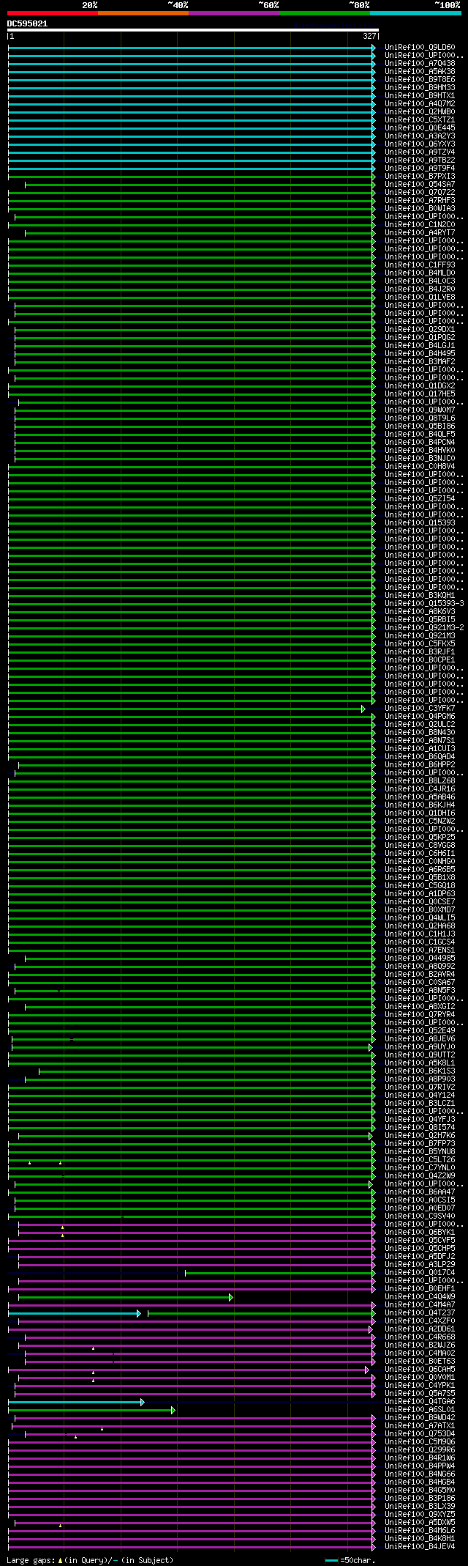Click label UniRef100_Q2HWB0
The width and height of the screenshot is (468, 1566).
420,112
